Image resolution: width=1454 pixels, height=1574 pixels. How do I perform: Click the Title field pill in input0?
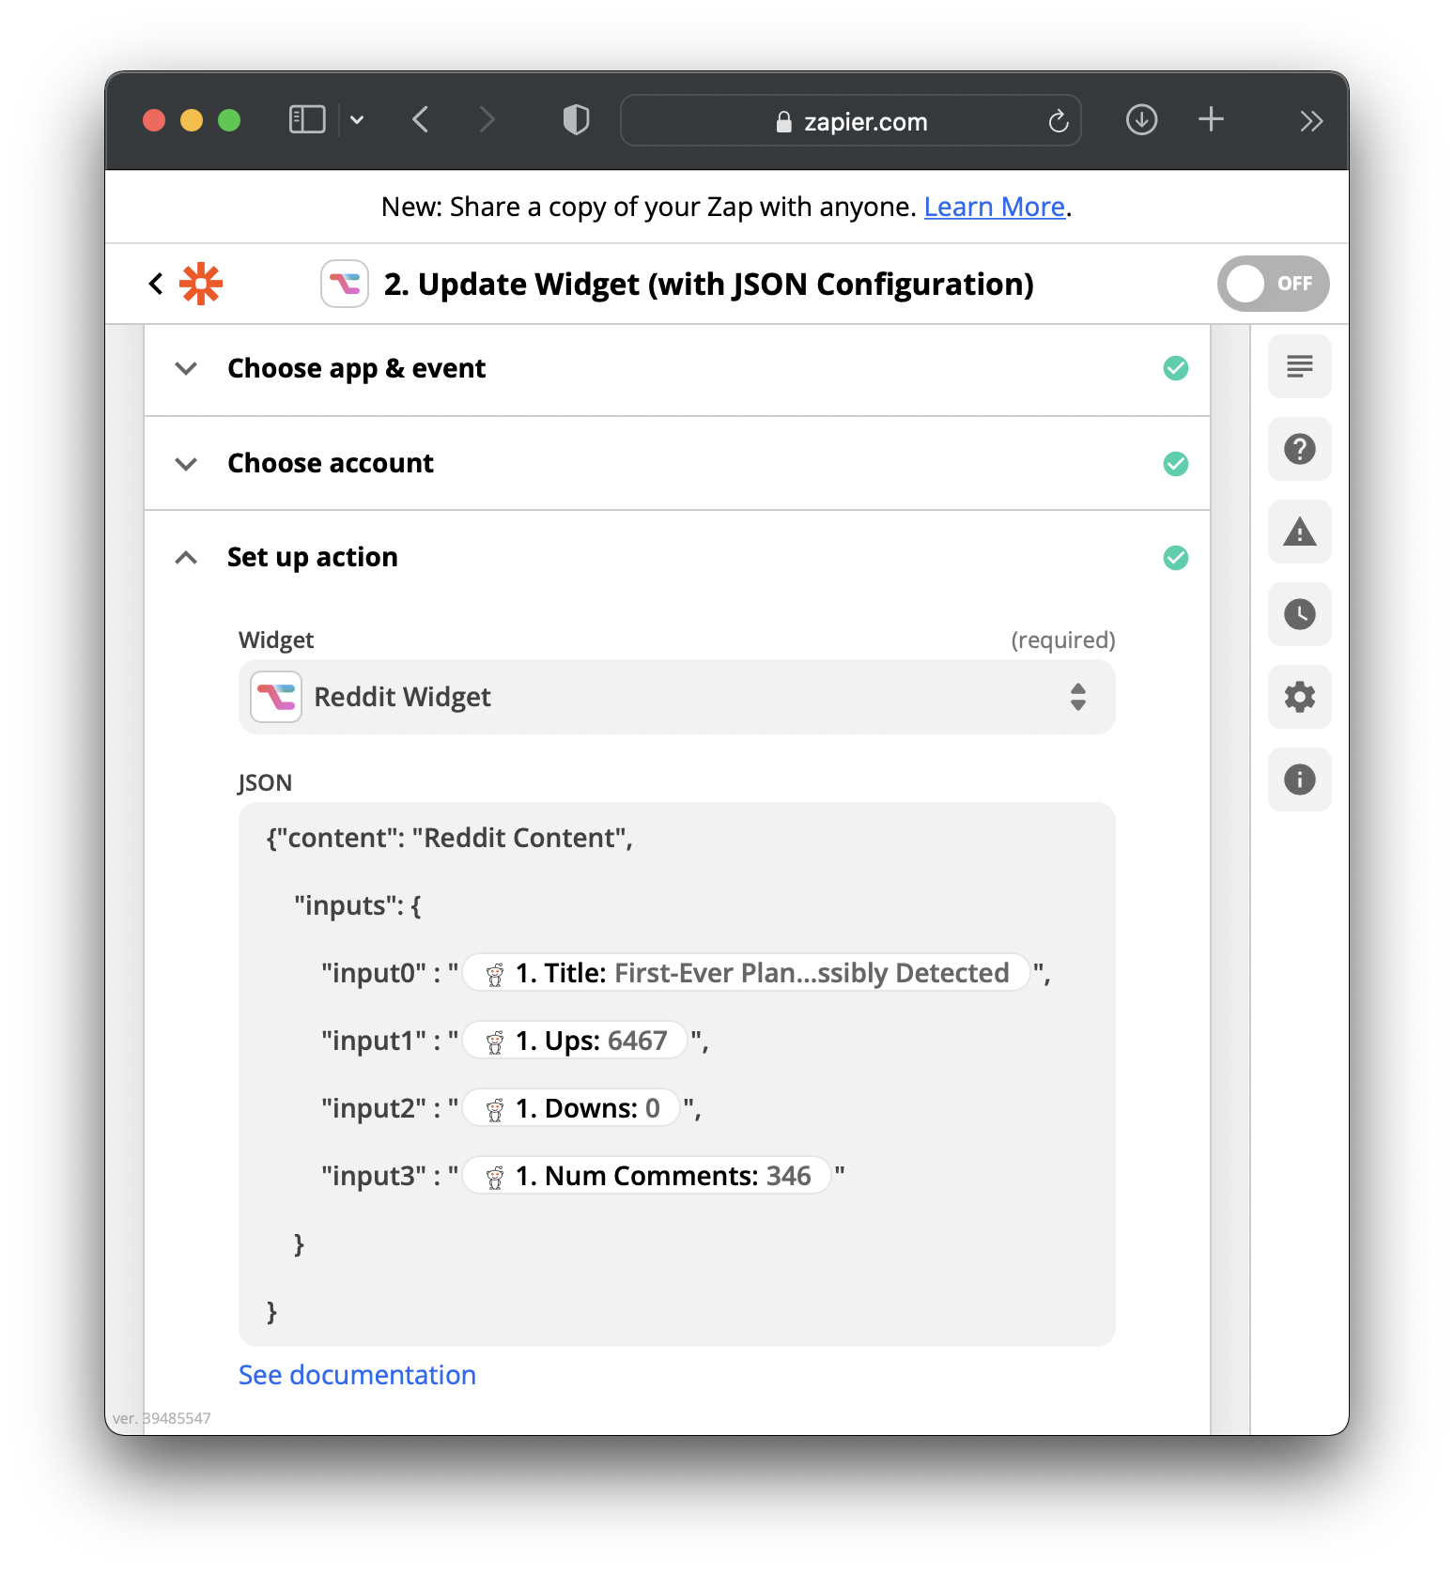point(747,973)
